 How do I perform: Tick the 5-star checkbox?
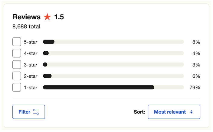coord(17,42)
